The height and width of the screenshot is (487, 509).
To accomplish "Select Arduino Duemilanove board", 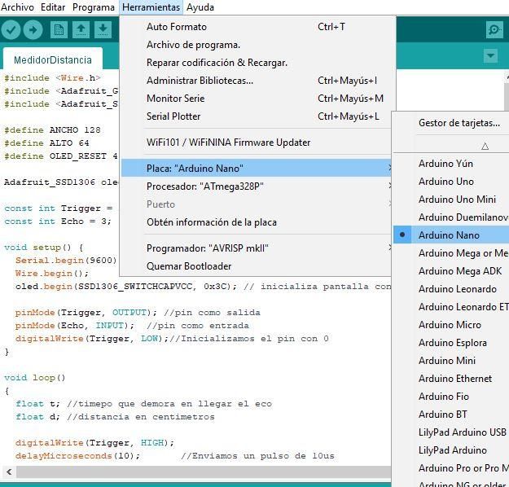I will point(451,217).
